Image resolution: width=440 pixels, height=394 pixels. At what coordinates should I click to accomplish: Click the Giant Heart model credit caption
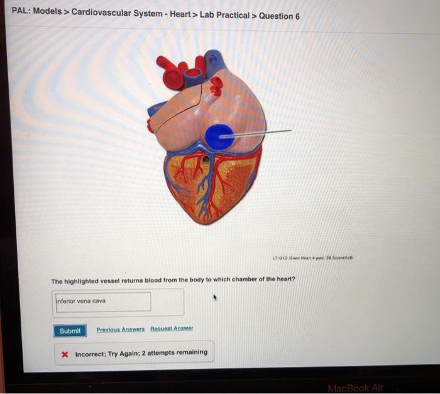[x=312, y=257]
